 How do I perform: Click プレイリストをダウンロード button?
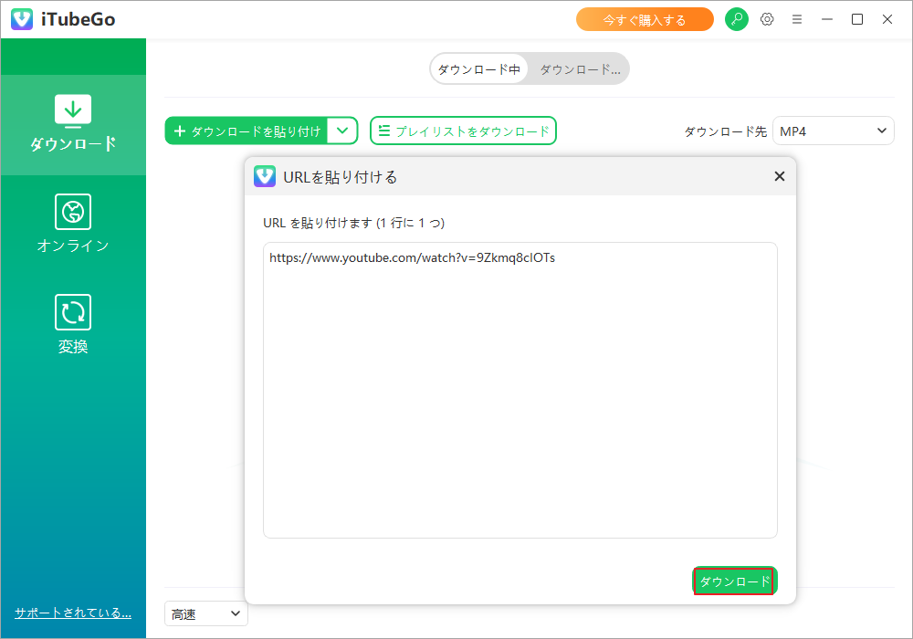tap(464, 131)
